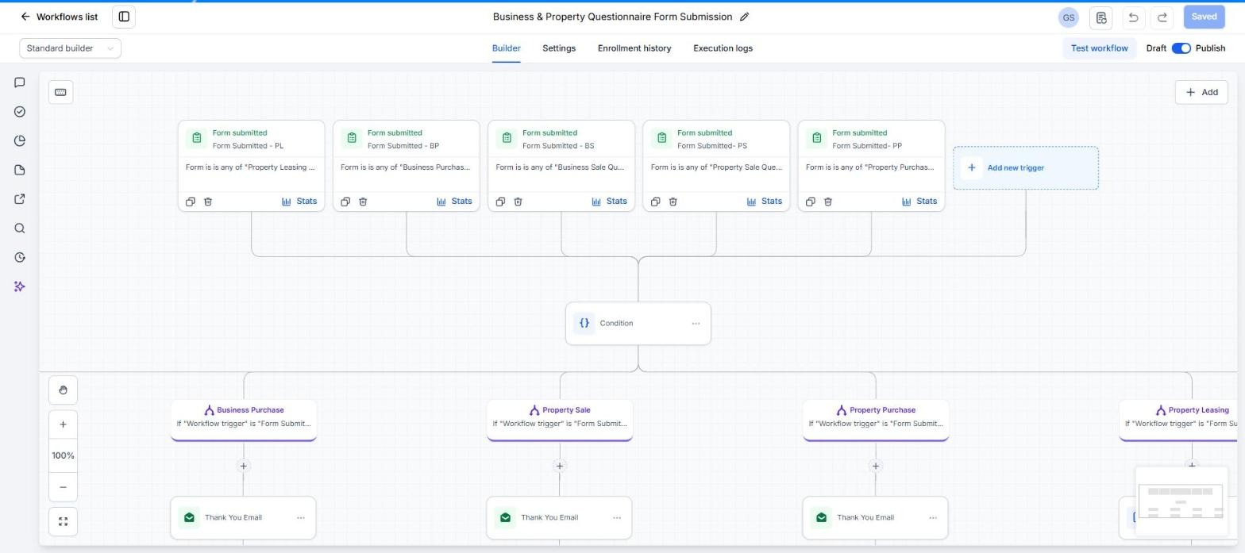Select the hand pan tool
1245x553 pixels.
pos(64,390)
